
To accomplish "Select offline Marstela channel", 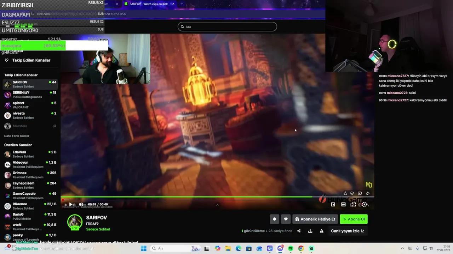I will 30,126.
